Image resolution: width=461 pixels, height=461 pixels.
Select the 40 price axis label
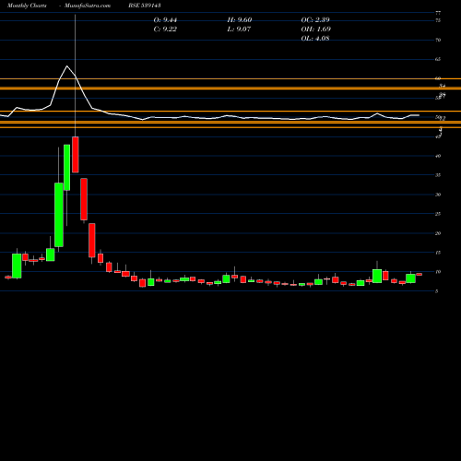438,156
